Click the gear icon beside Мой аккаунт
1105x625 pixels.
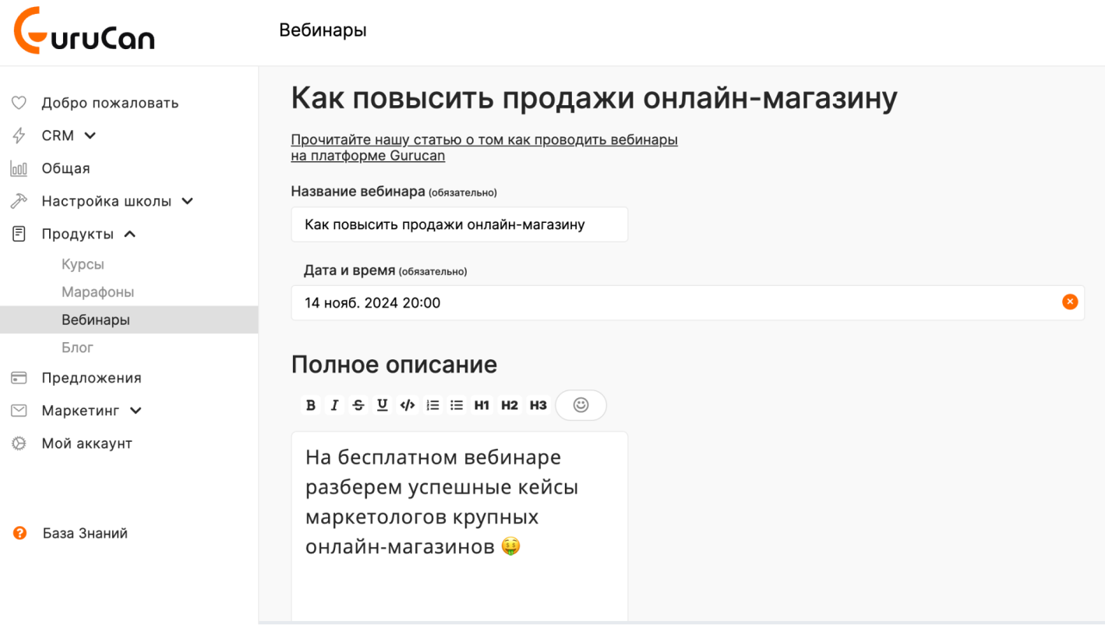19,443
